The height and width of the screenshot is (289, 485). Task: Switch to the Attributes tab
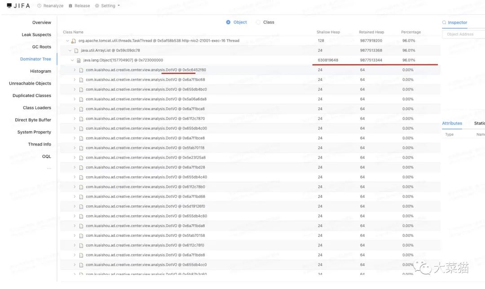point(452,123)
